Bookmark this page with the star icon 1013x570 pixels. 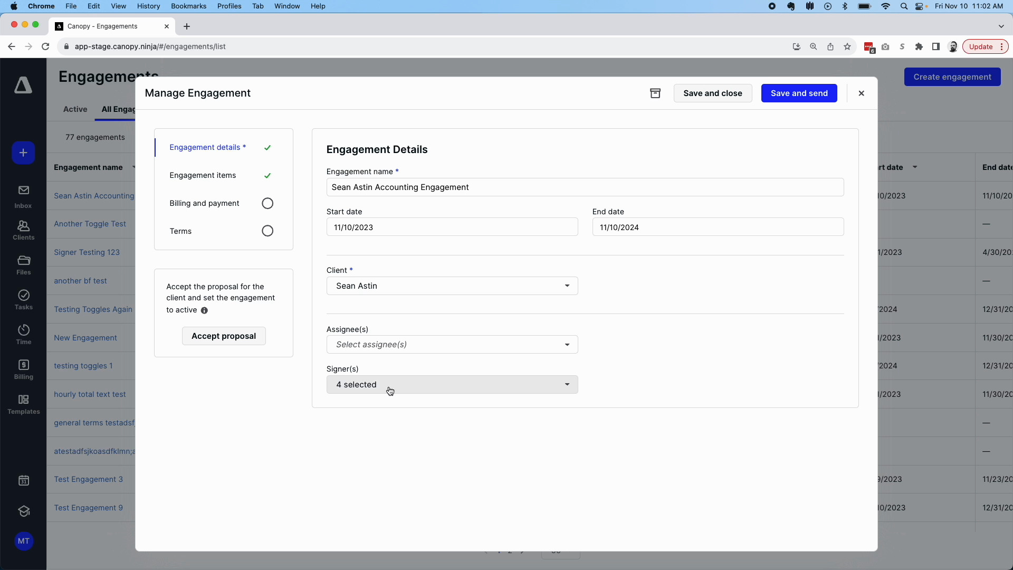click(x=847, y=46)
